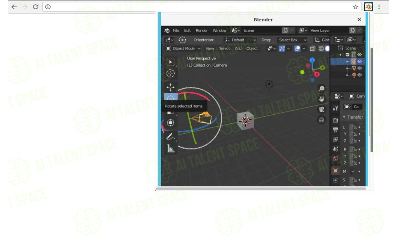Viewport: 397px width, 238px height.
Task: Open the Render properties tab
Action: click(x=335, y=120)
